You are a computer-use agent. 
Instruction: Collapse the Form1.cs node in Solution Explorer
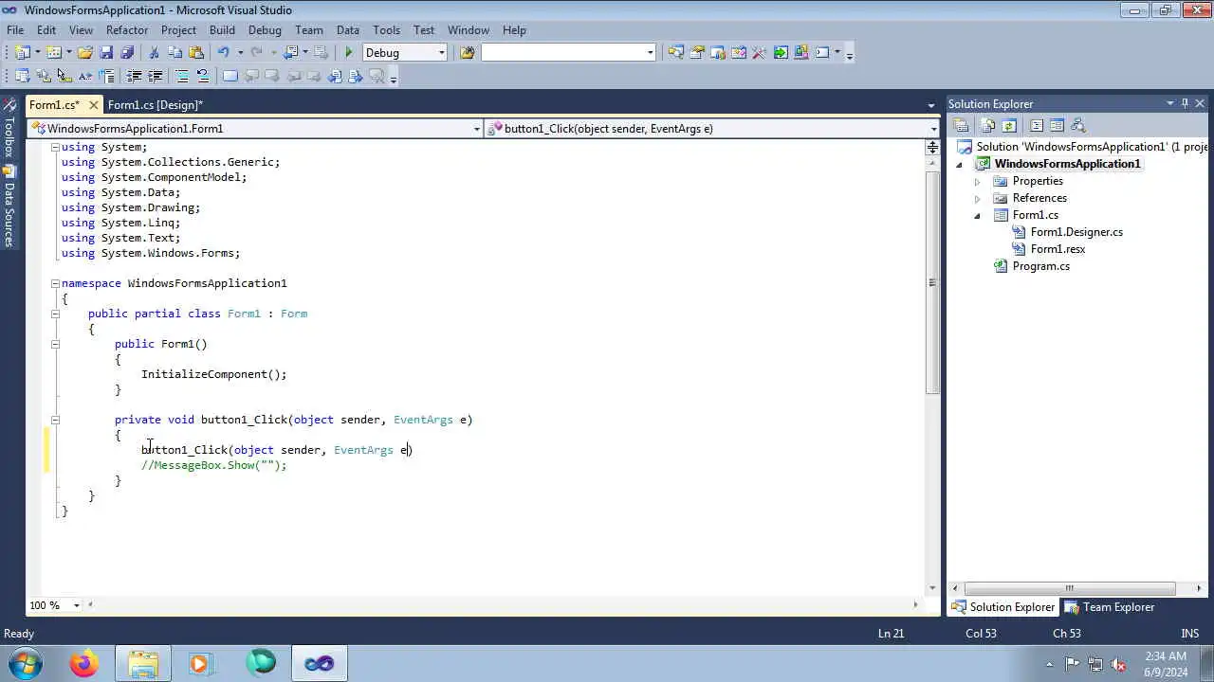[x=977, y=216]
